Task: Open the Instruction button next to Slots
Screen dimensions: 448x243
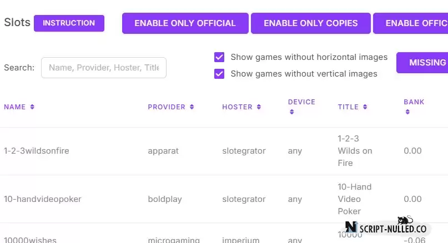Action: click(x=69, y=23)
